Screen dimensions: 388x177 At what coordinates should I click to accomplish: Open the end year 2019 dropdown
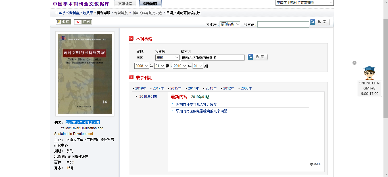[180, 66]
